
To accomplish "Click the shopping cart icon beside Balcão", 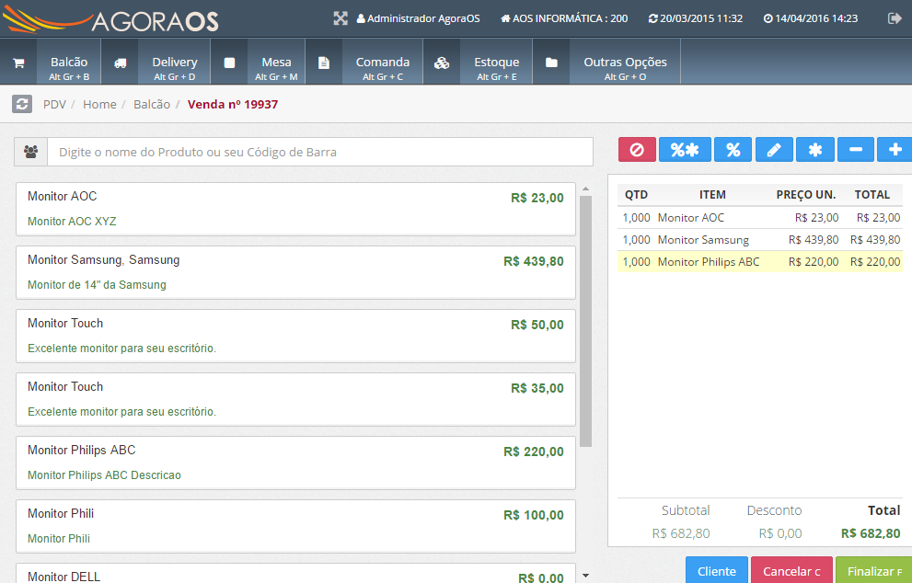I will point(18,63).
